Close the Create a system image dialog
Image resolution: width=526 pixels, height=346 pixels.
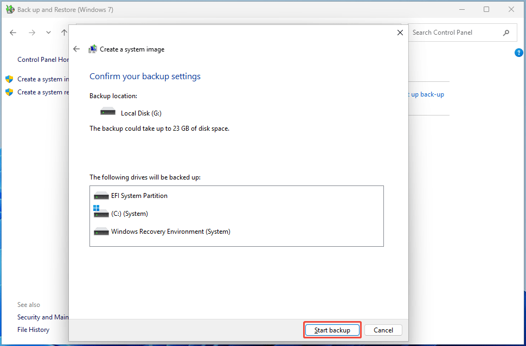pos(400,33)
